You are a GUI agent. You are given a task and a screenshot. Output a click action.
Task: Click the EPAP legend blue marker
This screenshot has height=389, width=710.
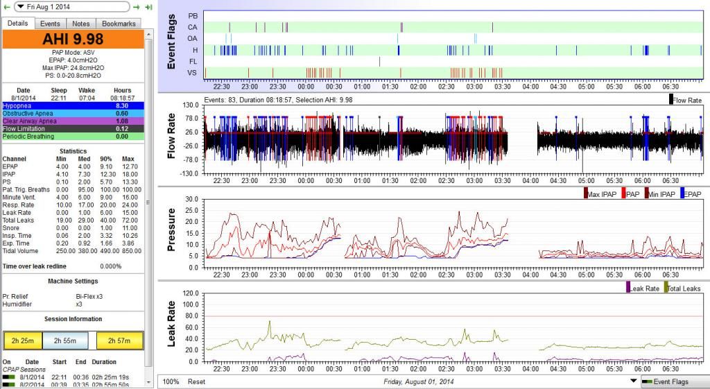(x=682, y=194)
